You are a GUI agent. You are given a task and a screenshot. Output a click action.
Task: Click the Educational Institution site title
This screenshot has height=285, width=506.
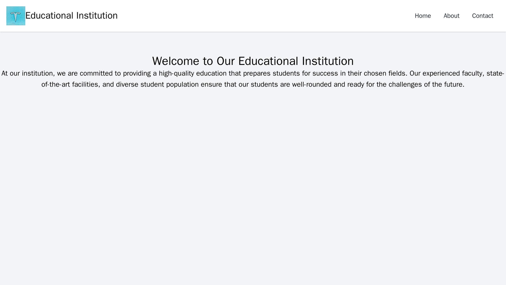pyautogui.click(x=72, y=15)
